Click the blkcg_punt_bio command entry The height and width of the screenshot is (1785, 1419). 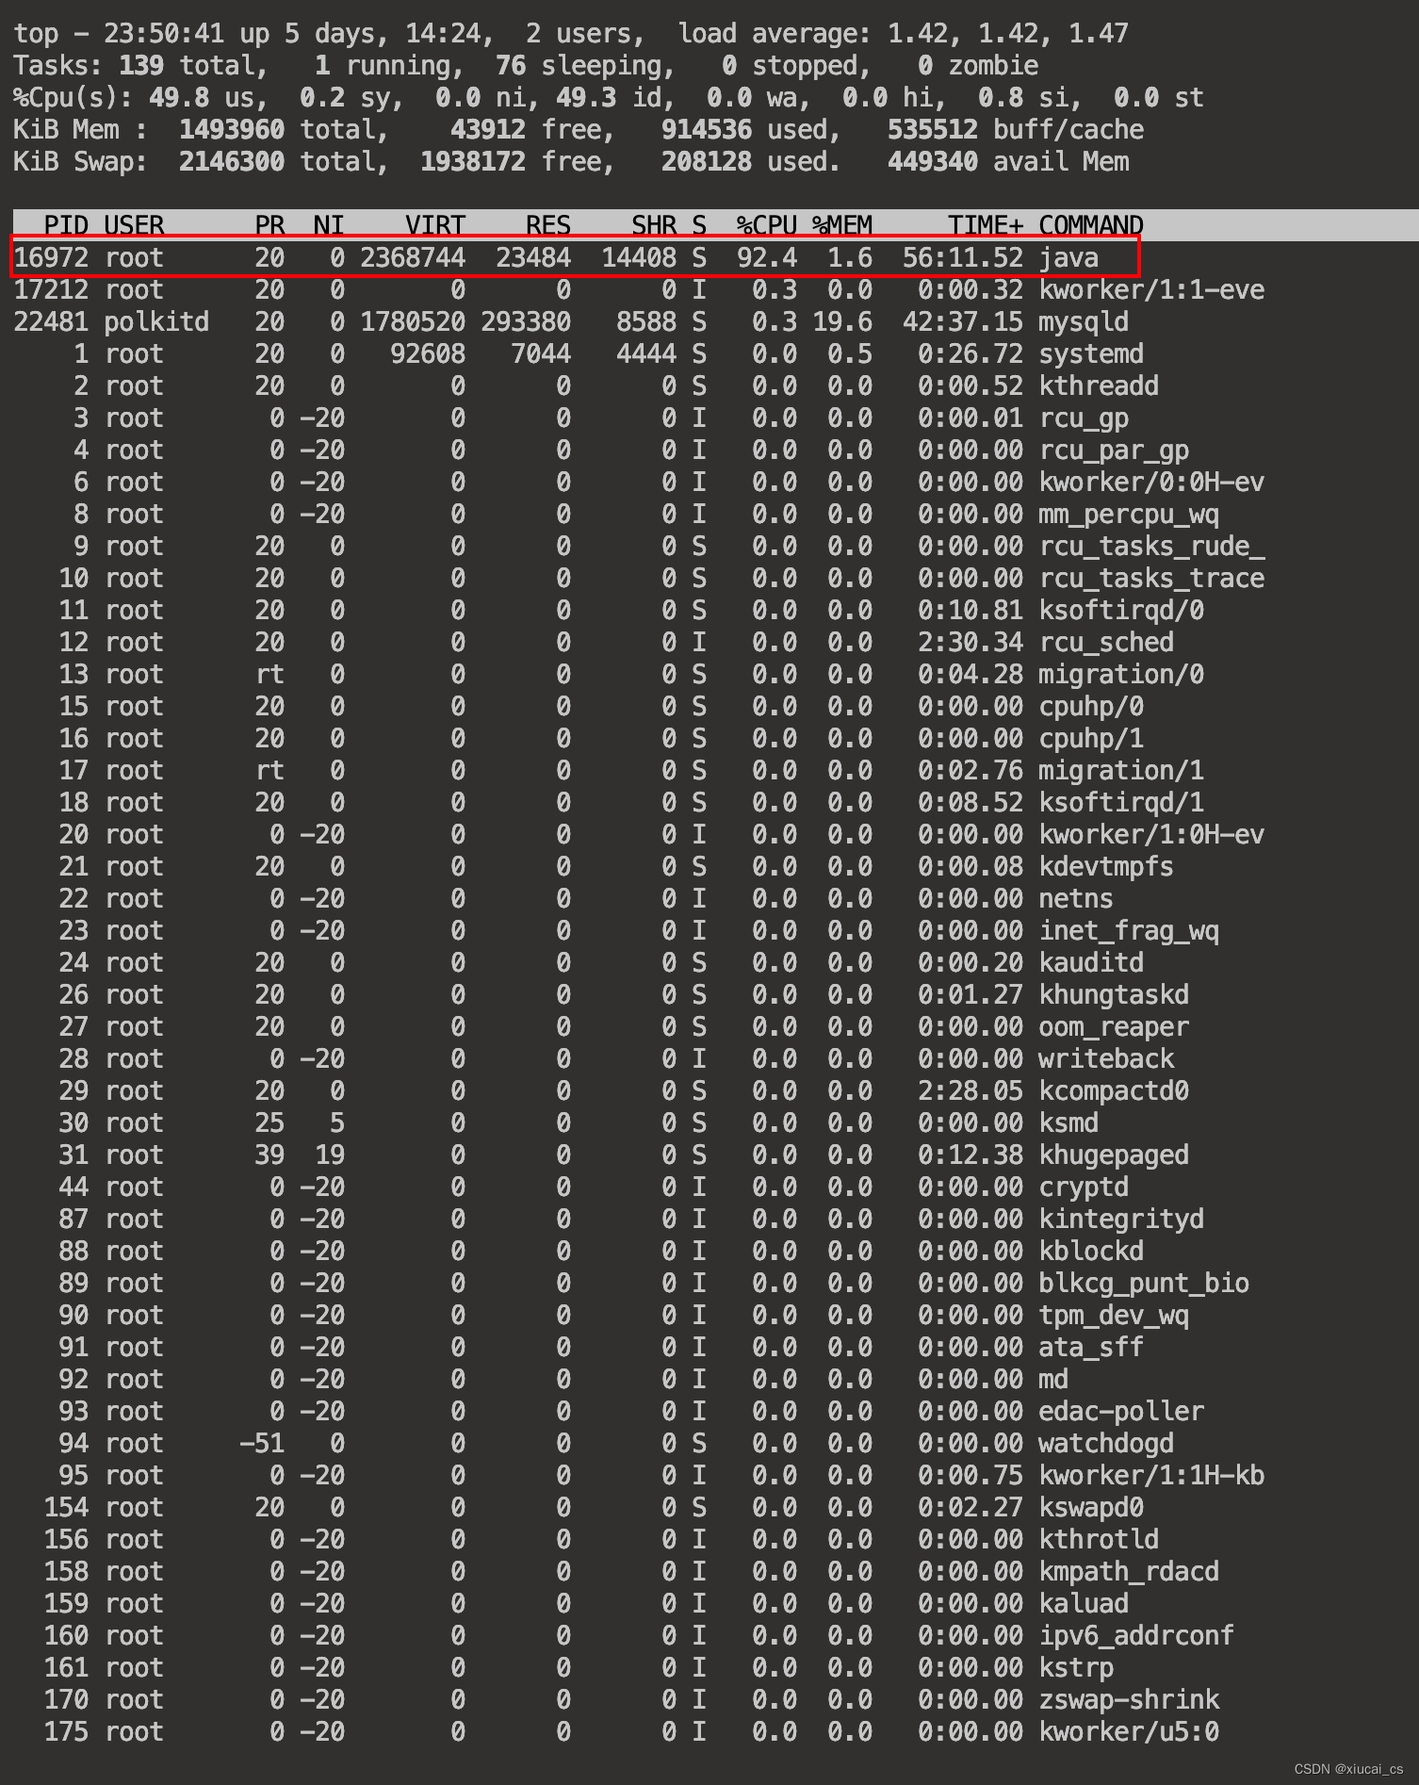[x=1143, y=1284]
